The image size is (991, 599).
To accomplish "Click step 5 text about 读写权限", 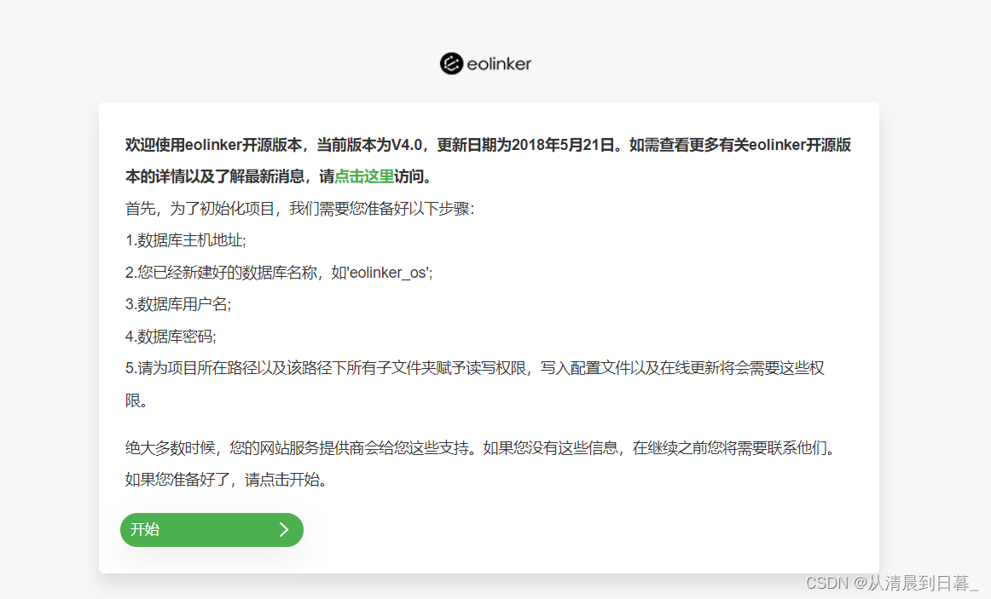I will (475, 383).
